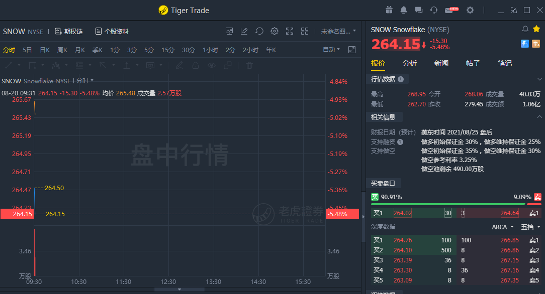Select the 日K chart period
The image size is (545, 294).
pos(45,50)
